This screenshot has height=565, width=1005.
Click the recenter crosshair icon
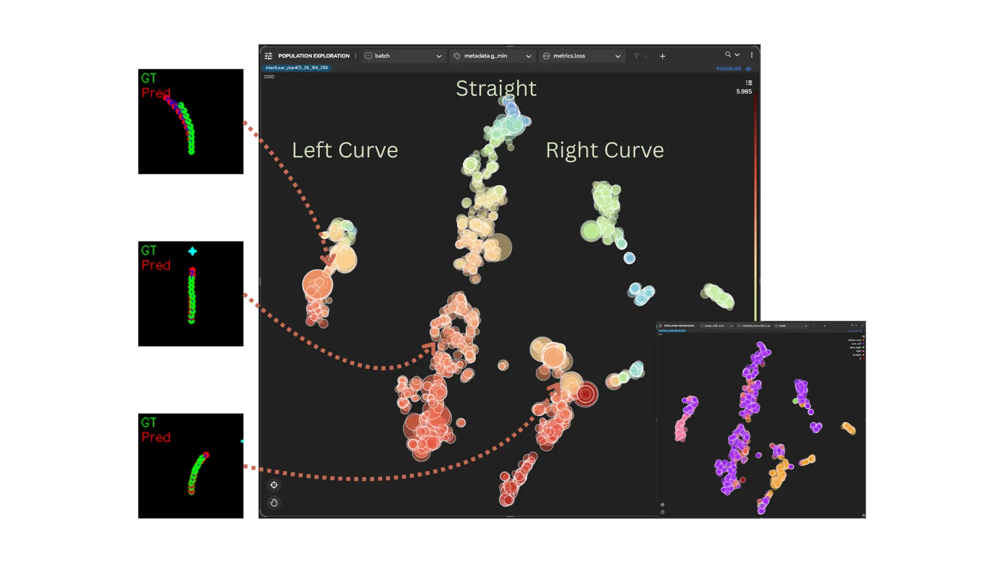click(x=274, y=485)
